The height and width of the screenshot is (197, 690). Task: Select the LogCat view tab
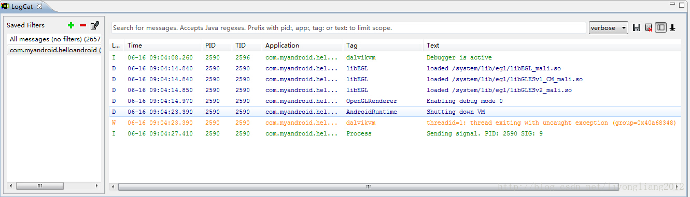(x=23, y=6)
